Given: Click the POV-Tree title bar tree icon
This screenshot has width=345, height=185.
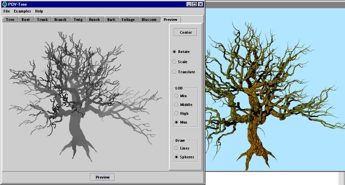Looking at the screenshot, I should pos(5,4).
